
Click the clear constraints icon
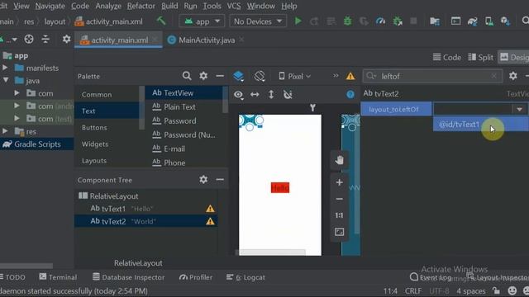[x=288, y=95]
